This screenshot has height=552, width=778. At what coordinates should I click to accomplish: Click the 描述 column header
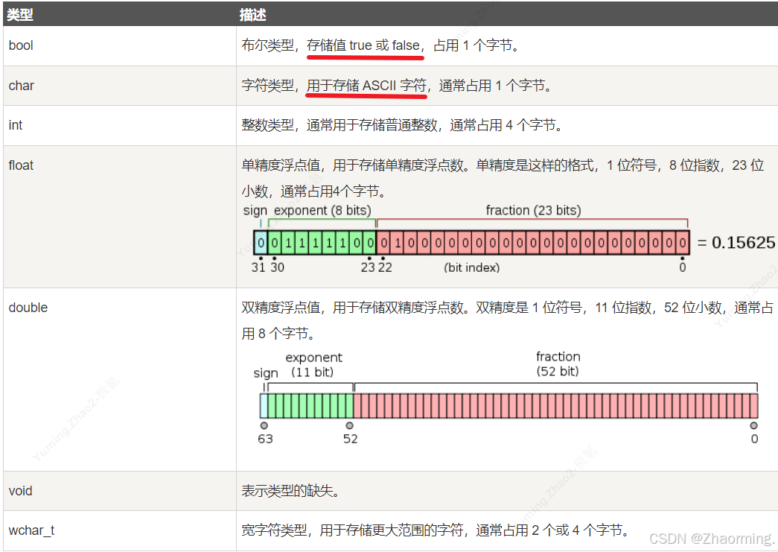[253, 15]
